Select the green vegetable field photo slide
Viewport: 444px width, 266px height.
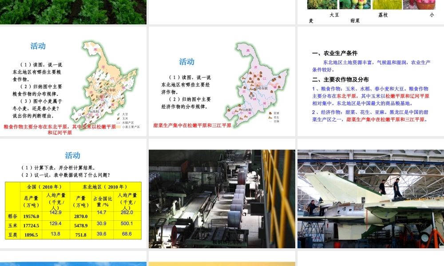(x=73, y=12)
